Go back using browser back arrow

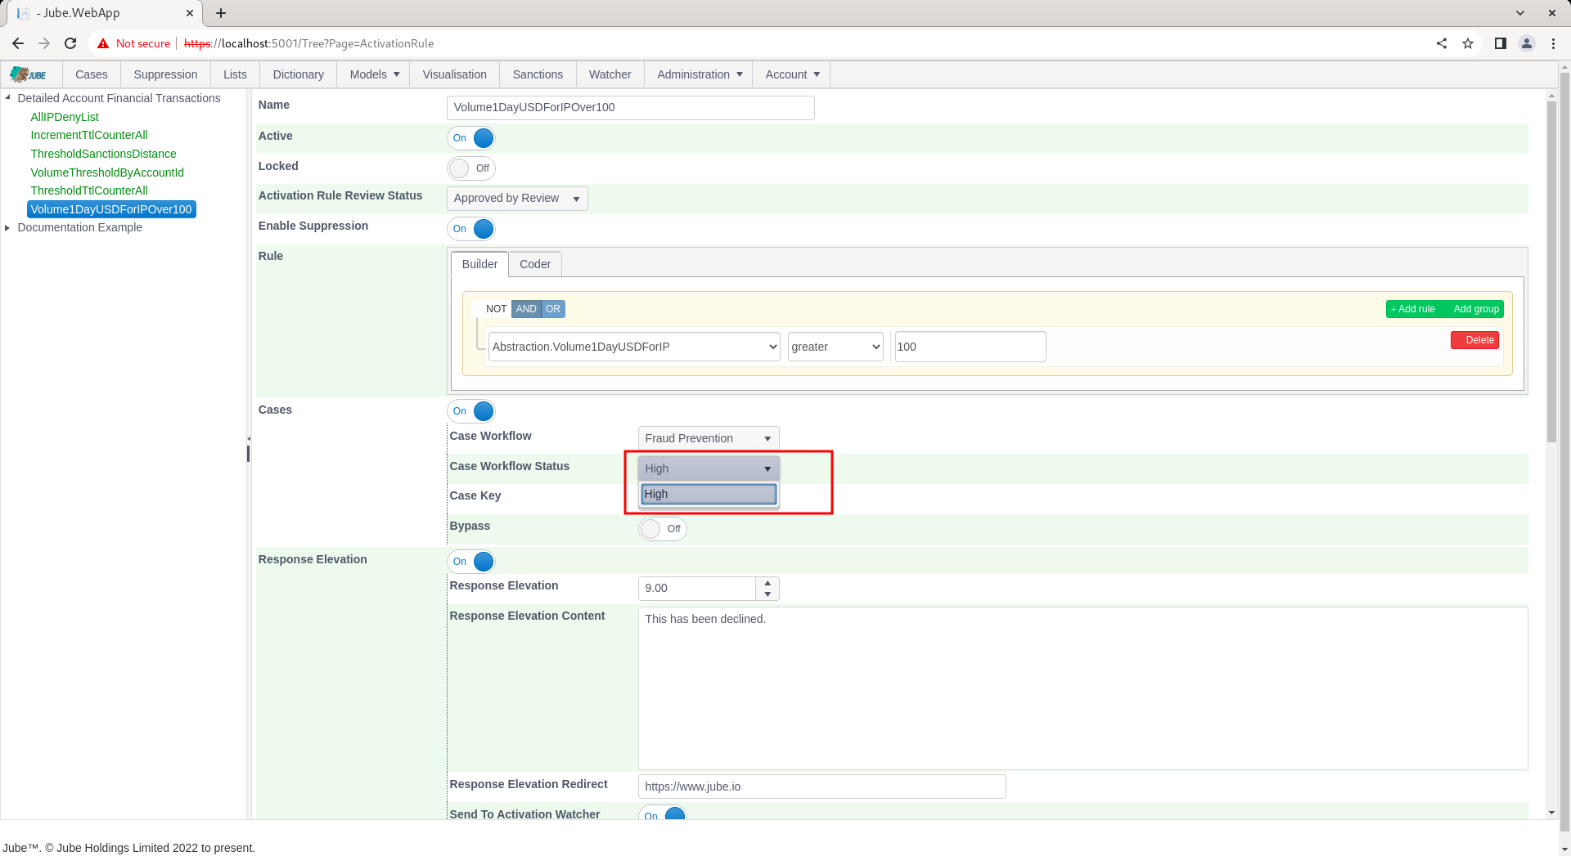(18, 43)
